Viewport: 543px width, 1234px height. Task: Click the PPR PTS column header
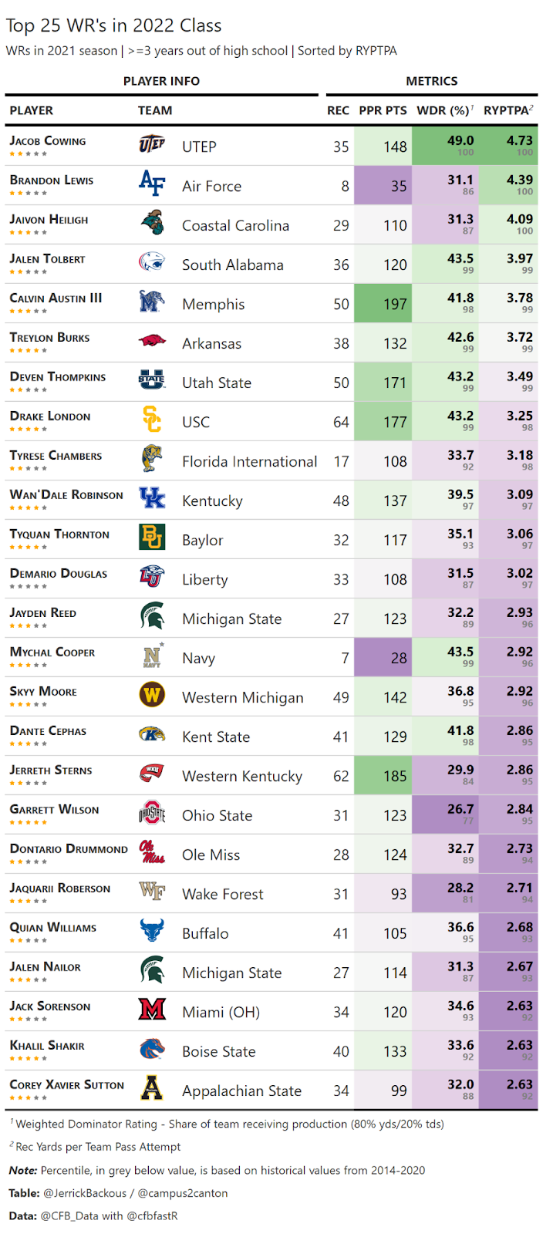[383, 110]
